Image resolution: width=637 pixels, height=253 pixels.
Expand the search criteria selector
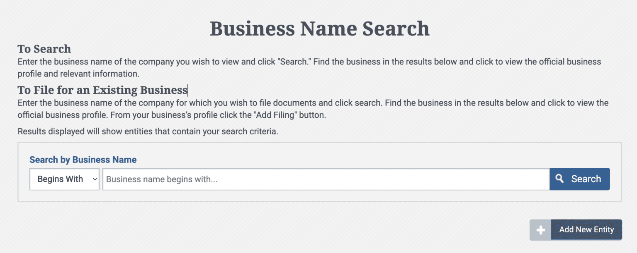64,179
